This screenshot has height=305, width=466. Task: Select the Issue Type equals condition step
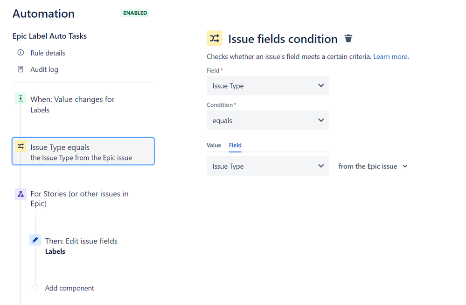click(83, 152)
